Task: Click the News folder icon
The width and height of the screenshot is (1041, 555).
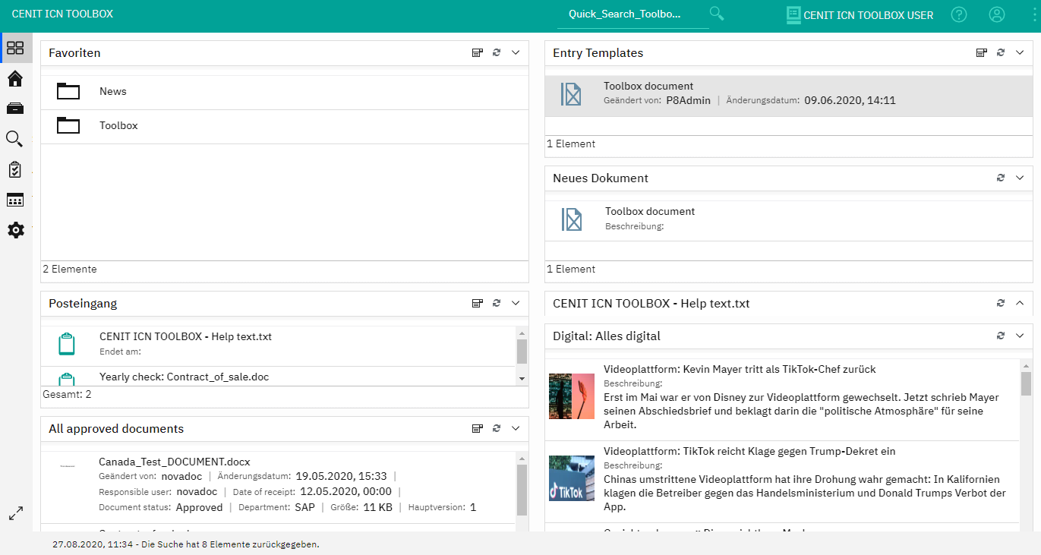Action: pyautogui.click(x=68, y=91)
